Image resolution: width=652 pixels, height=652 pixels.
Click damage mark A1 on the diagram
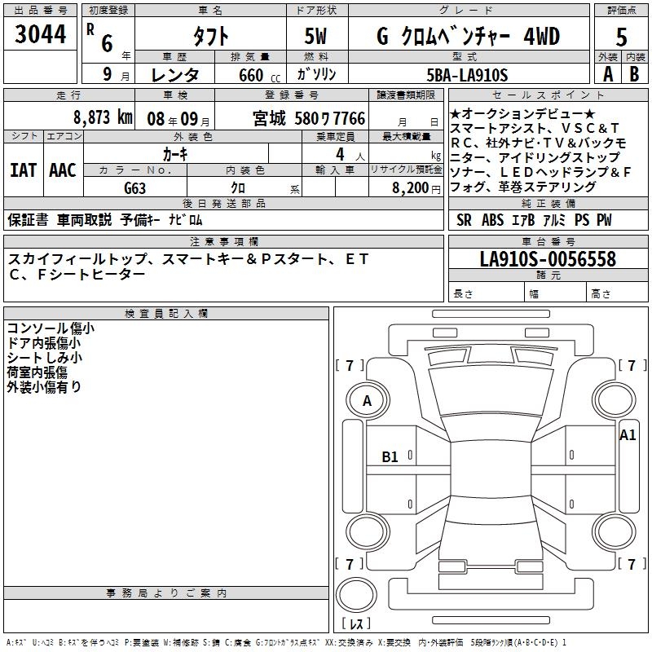coord(628,435)
